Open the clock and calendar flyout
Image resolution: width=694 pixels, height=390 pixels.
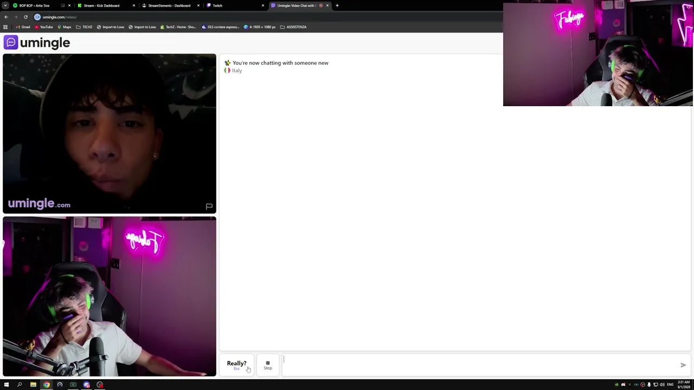click(x=683, y=385)
